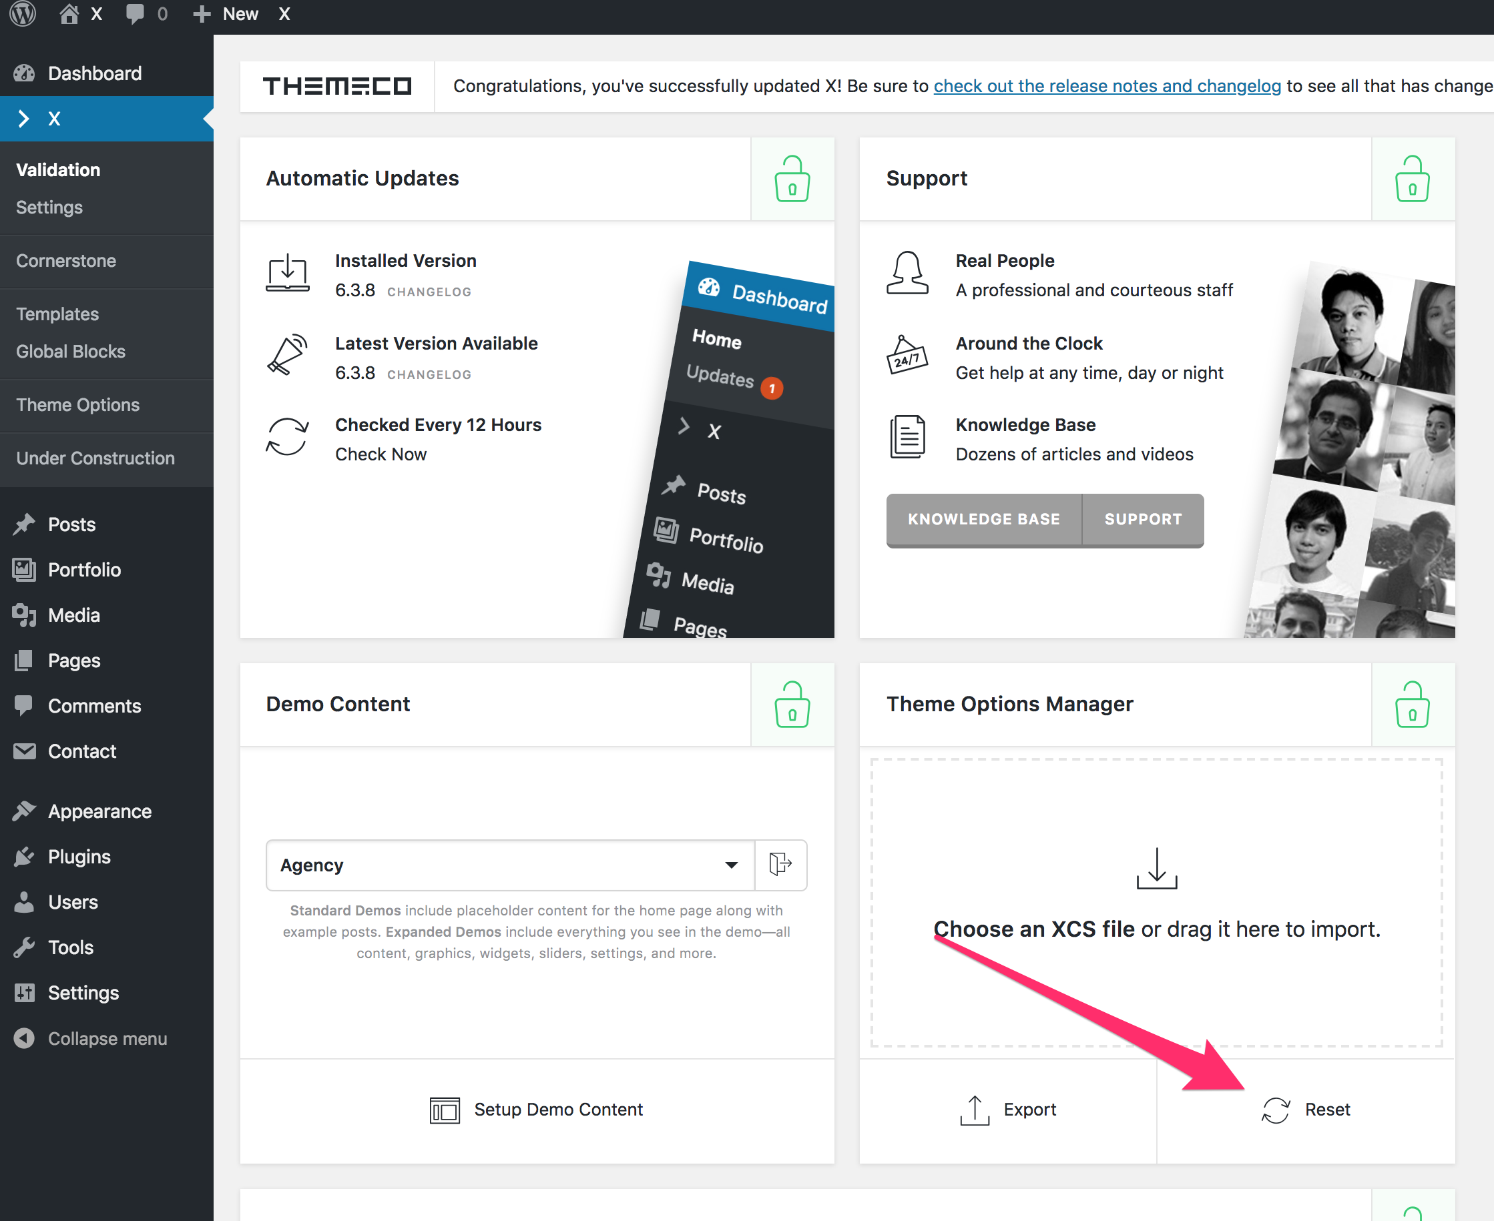
Task: Open the New content menu
Action: point(226,14)
